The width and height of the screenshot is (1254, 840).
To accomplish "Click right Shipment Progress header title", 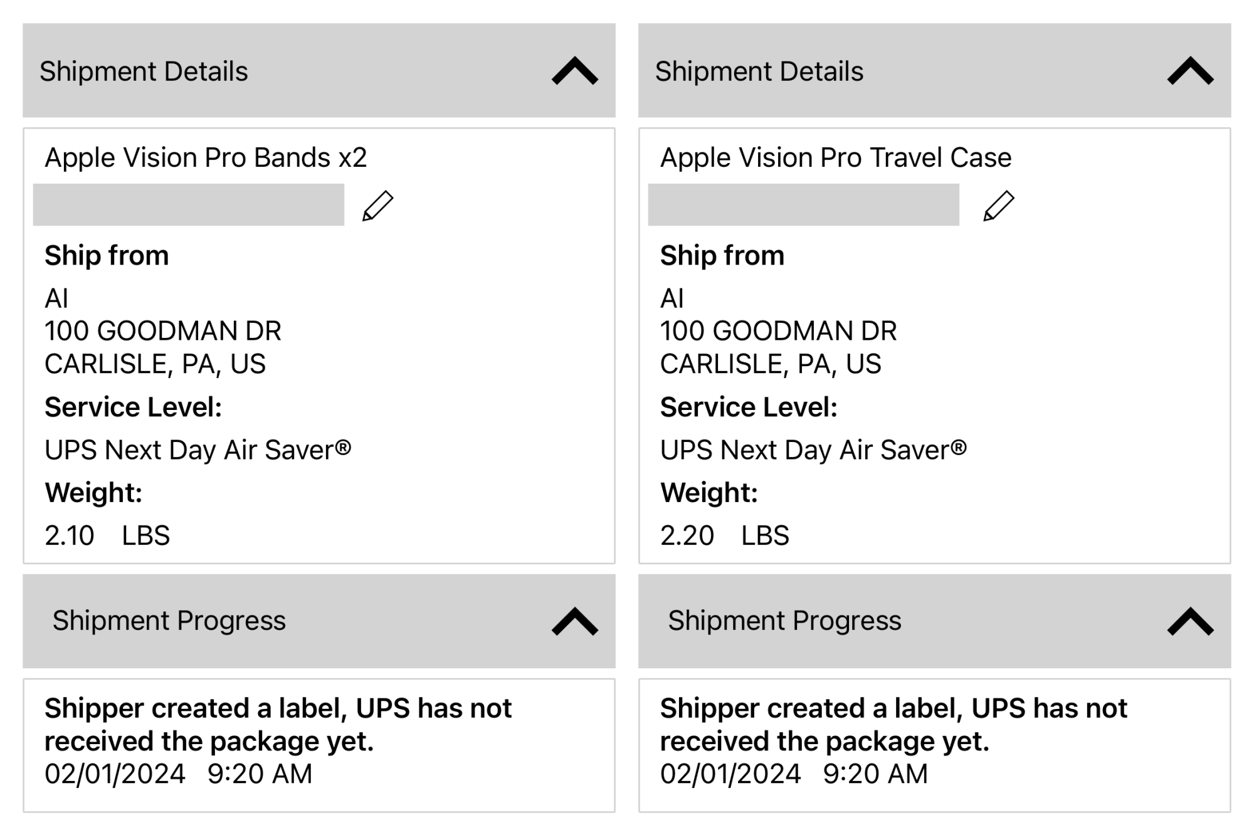I will 784,621.
